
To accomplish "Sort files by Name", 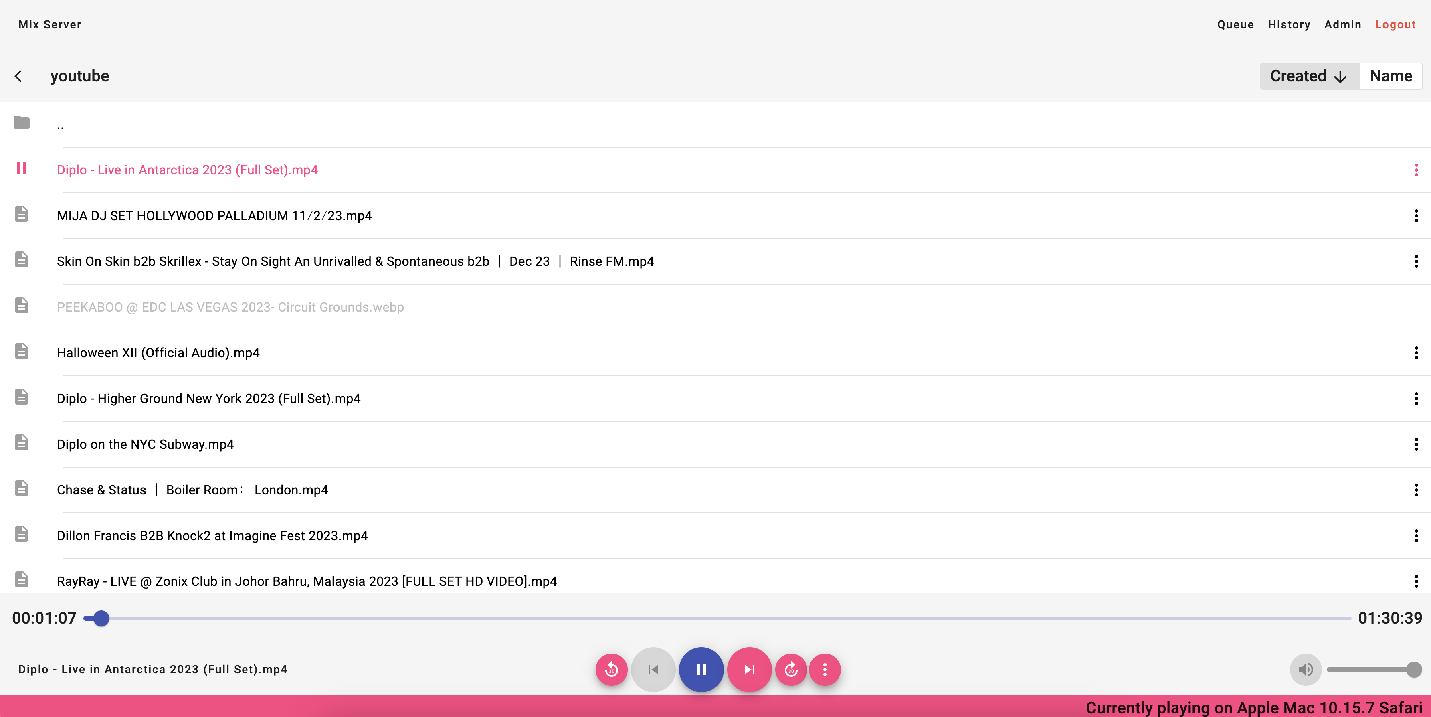I will pyautogui.click(x=1391, y=76).
